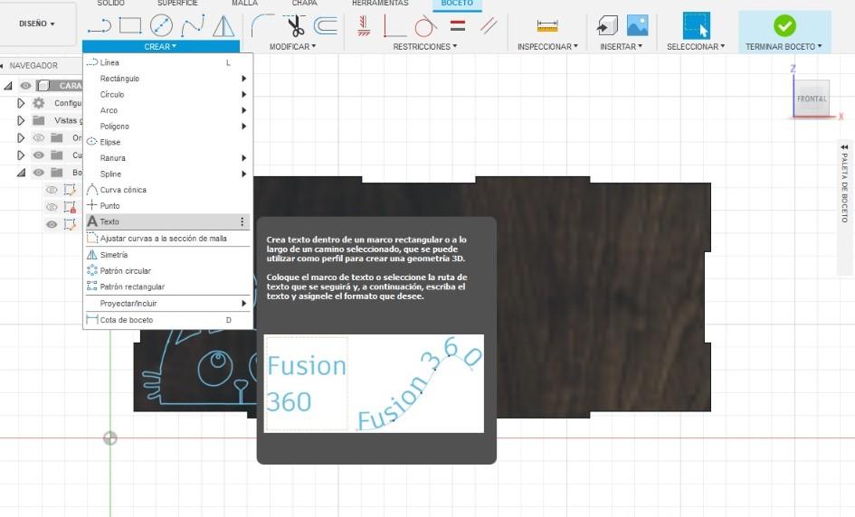Image resolution: width=855 pixels, height=517 pixels.
Task: Open the Ranura submenu
Action: click(x=167, y=158)
